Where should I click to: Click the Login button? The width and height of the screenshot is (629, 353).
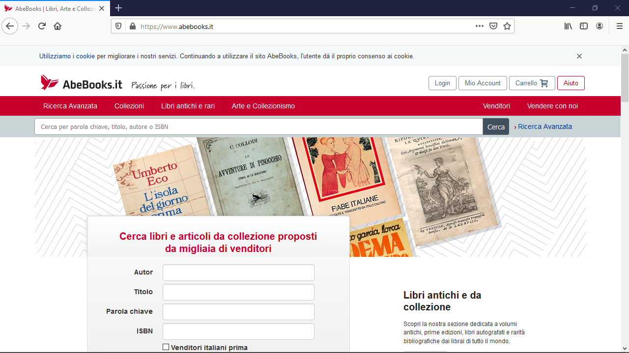[442, 83]
